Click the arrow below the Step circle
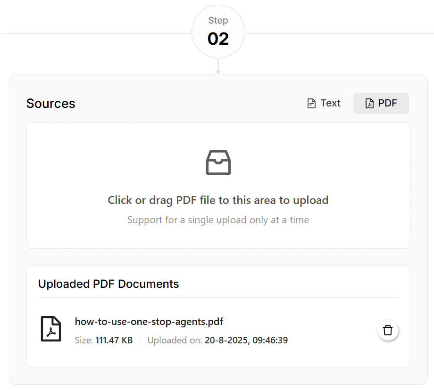 [x=218, y=67]
